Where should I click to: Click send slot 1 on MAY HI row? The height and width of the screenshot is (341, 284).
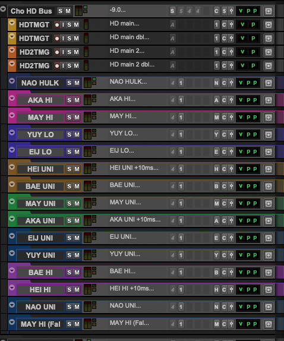[181, 118]
